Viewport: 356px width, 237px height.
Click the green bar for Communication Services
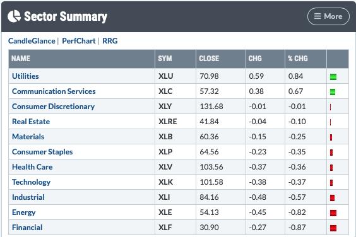[333, 92]
